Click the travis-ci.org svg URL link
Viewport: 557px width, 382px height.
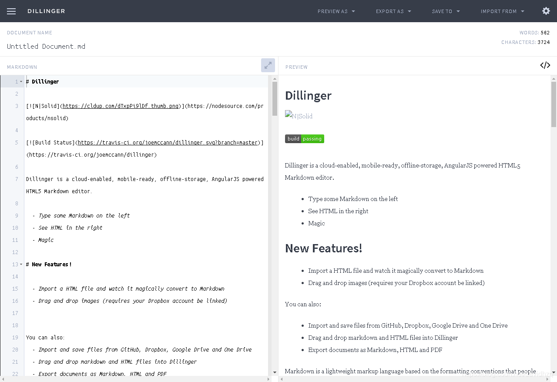168,142
